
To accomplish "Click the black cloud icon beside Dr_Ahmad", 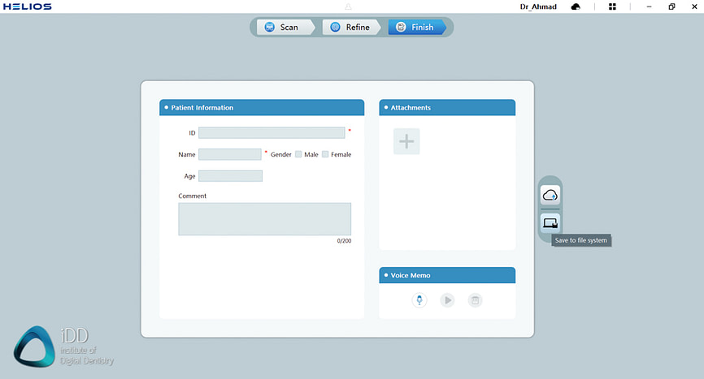I will 576,6.
